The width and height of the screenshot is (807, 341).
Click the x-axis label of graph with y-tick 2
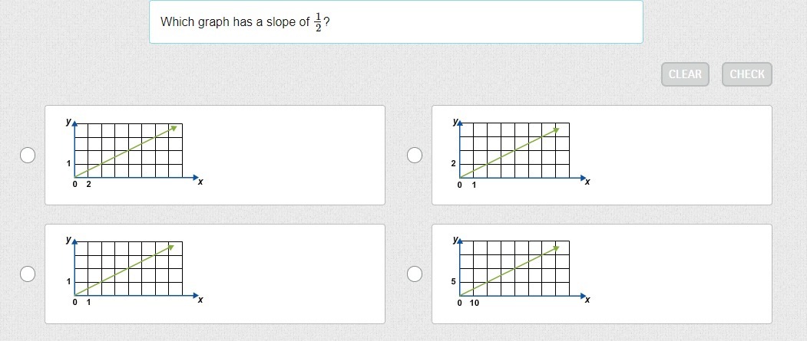587,182
